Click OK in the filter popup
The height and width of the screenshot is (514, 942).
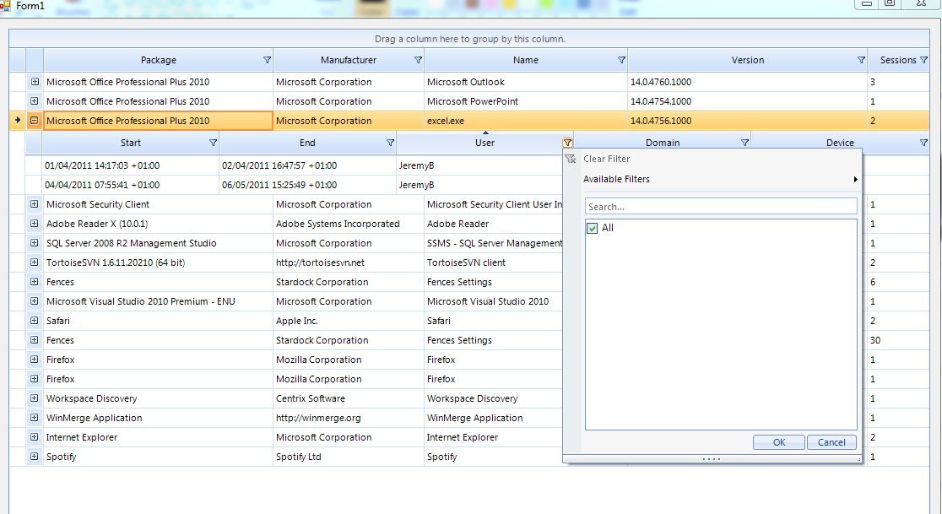[x=778, y=442]
